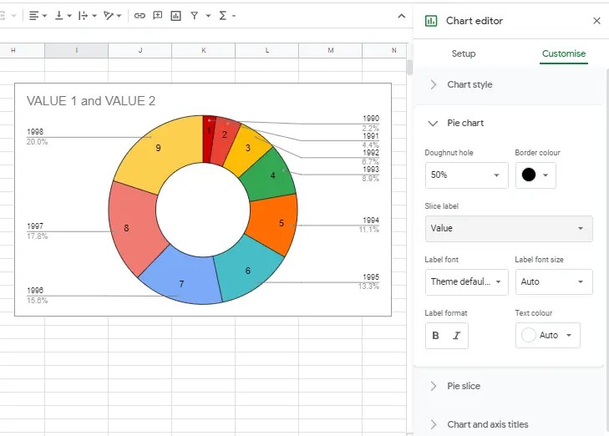This screenshot has height=436, width=609.
Task: Open the filter views dropdown arrow
Action: click(208, 16)
